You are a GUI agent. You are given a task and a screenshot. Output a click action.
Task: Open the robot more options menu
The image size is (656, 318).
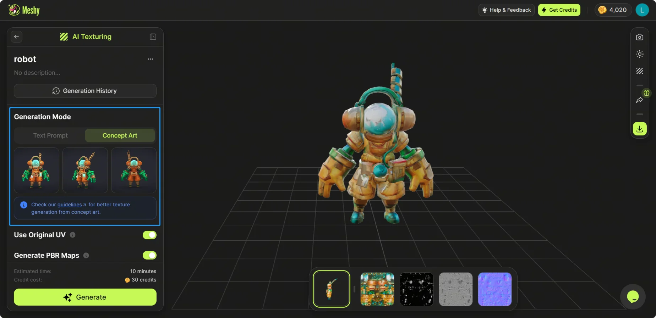pyautogui.click(x=150, y=59)
